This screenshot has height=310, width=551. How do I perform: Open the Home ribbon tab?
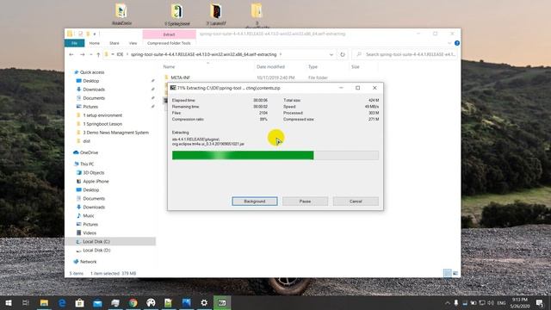point(94,43)
